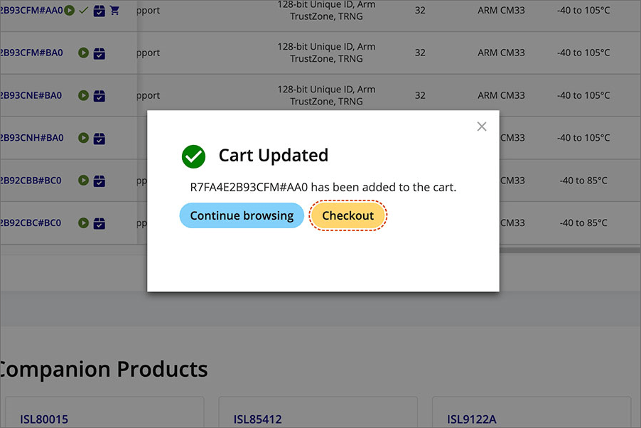This screenshot has height=428, width=641.
Task: Open the ISL85412 companion product
Action: click(258, 419)
